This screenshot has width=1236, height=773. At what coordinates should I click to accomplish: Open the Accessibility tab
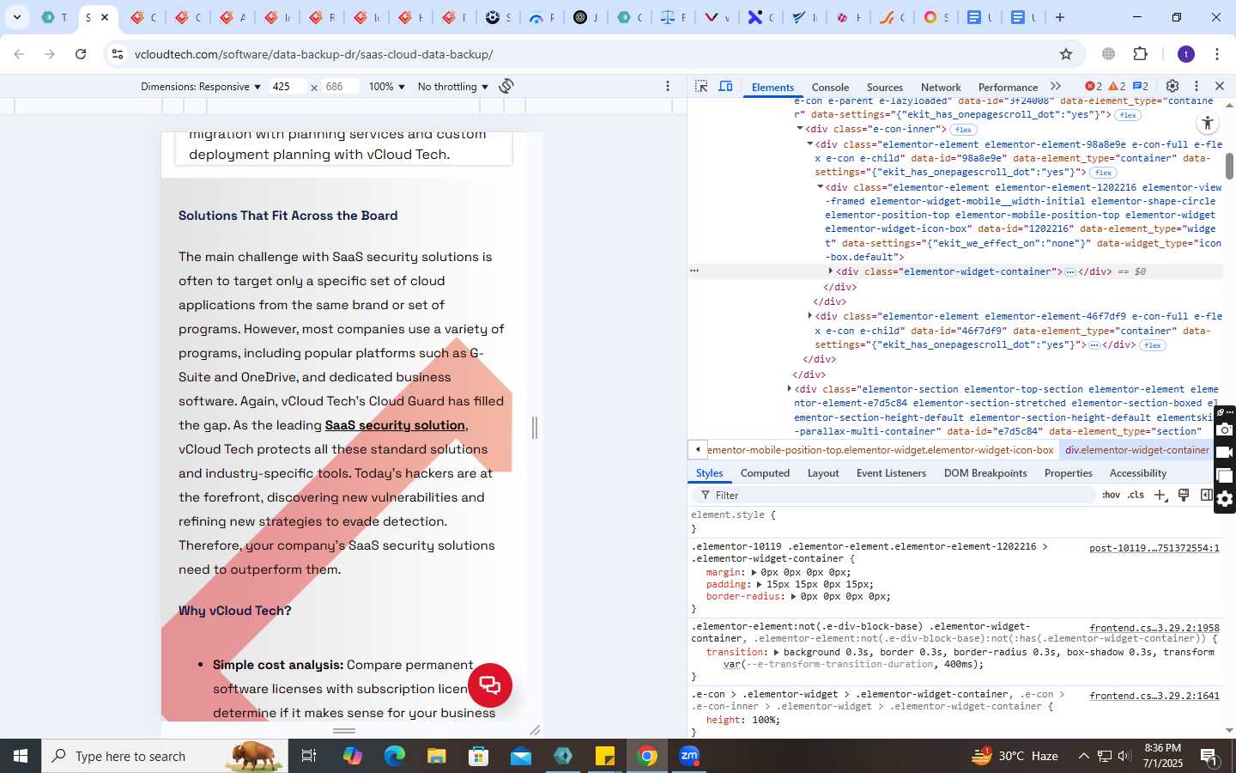(1138, 473)
